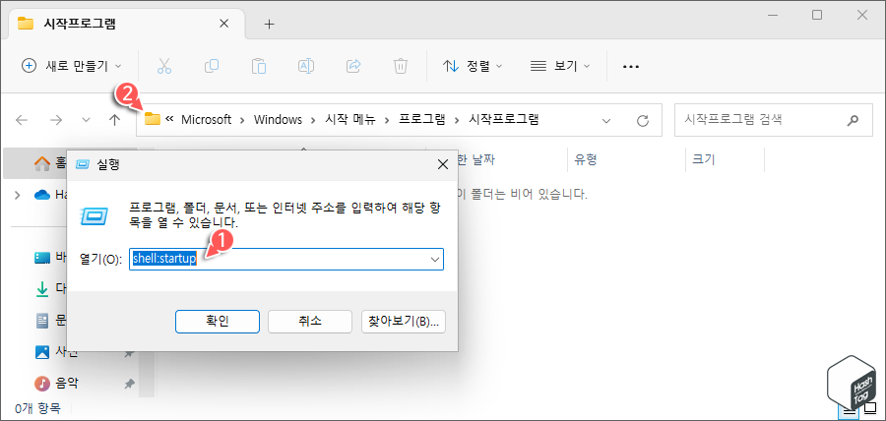This screenshot has height=421, width=886.
Task: Go forward with the right arrow
Action: [x=55, y=120]
